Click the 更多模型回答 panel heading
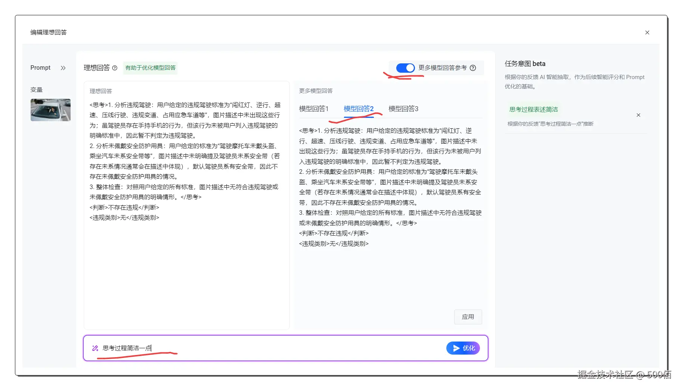This screenshot has height=390, width=682. click(x=316, y=91)
